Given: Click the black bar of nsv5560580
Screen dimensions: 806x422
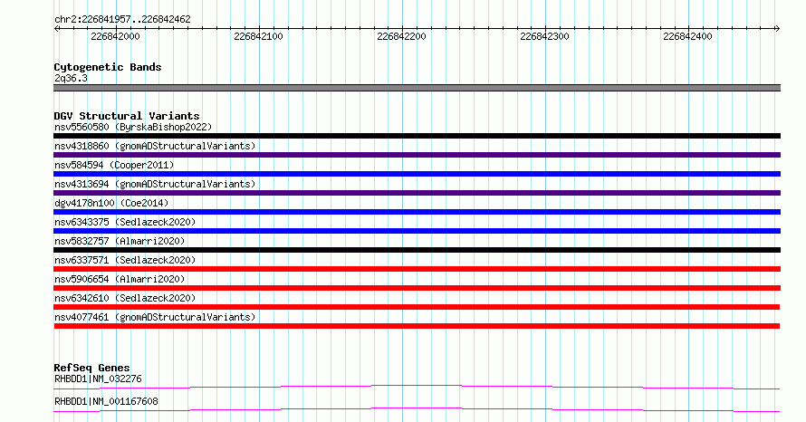Looking at the screenshot, I should (x=417, y=136).
